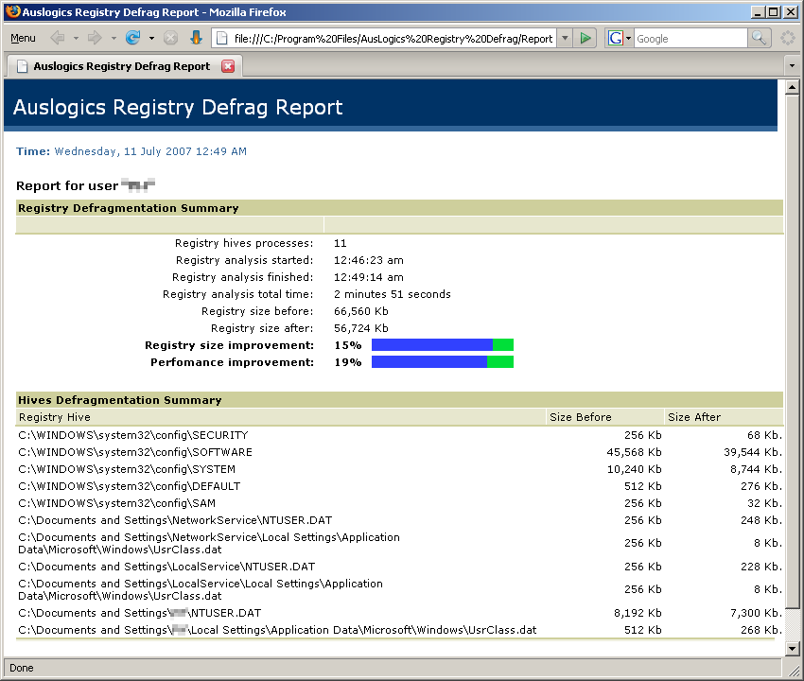Go forward with the Forward arrow
This screenshot has height=681, width=804.
(x=95, y=38)
